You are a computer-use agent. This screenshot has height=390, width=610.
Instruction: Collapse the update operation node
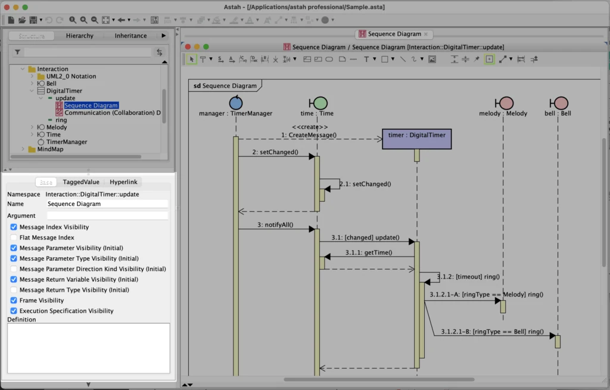[x=41, y=98]
